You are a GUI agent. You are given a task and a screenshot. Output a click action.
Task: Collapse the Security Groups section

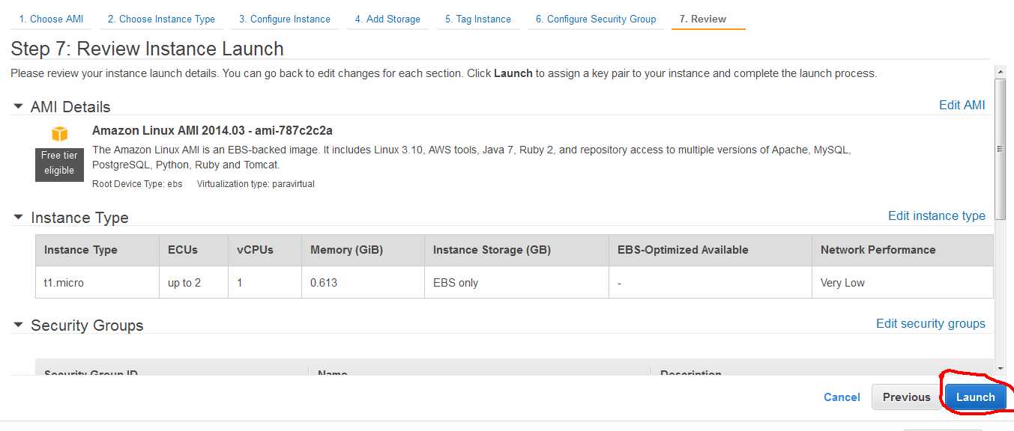[18, 325]
